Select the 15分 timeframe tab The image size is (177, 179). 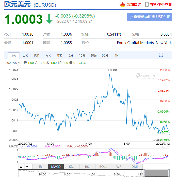(x=82, y=55)
